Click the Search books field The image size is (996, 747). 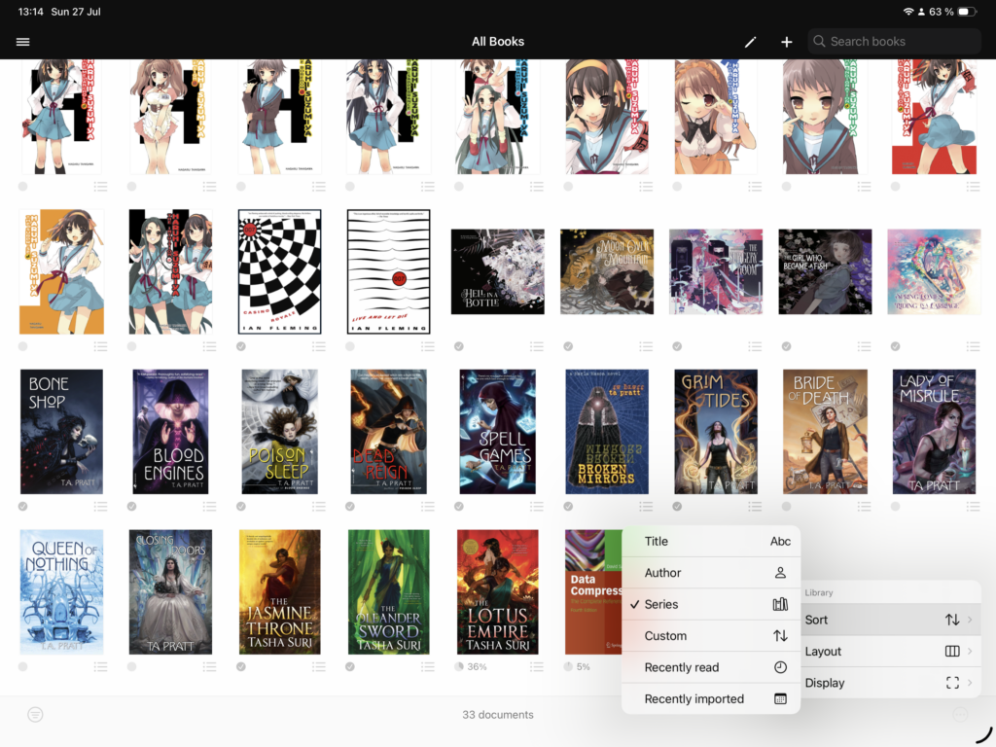point(895,41)
